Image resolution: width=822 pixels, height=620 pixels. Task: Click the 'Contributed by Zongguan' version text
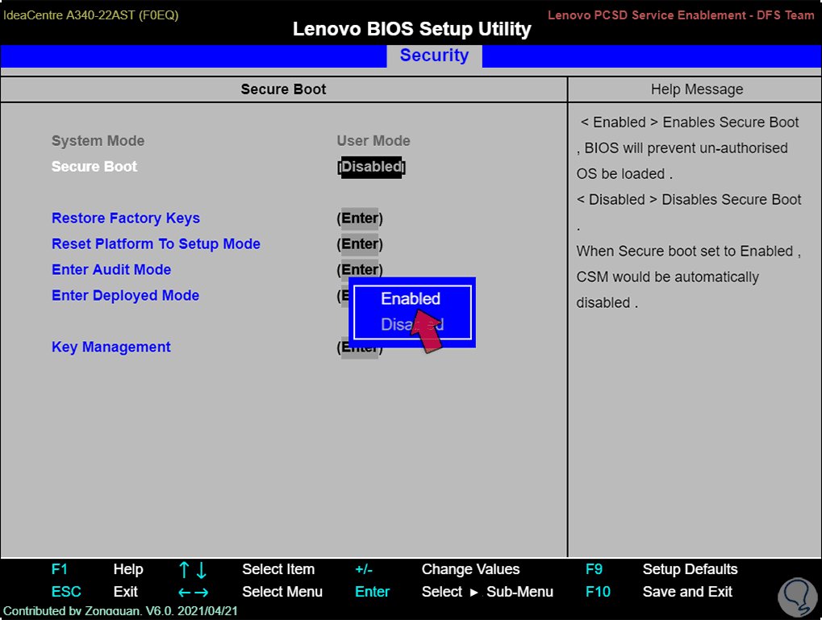120,611
